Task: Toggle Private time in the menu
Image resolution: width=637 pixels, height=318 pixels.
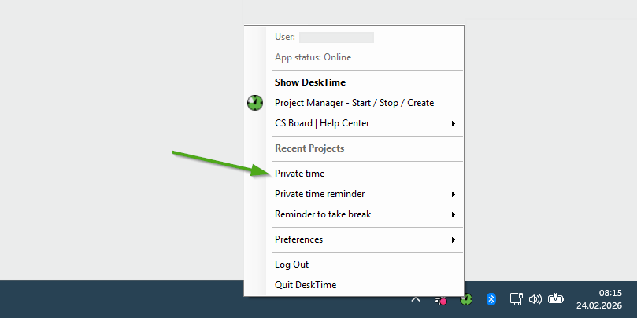Action: tap(299, 174)
